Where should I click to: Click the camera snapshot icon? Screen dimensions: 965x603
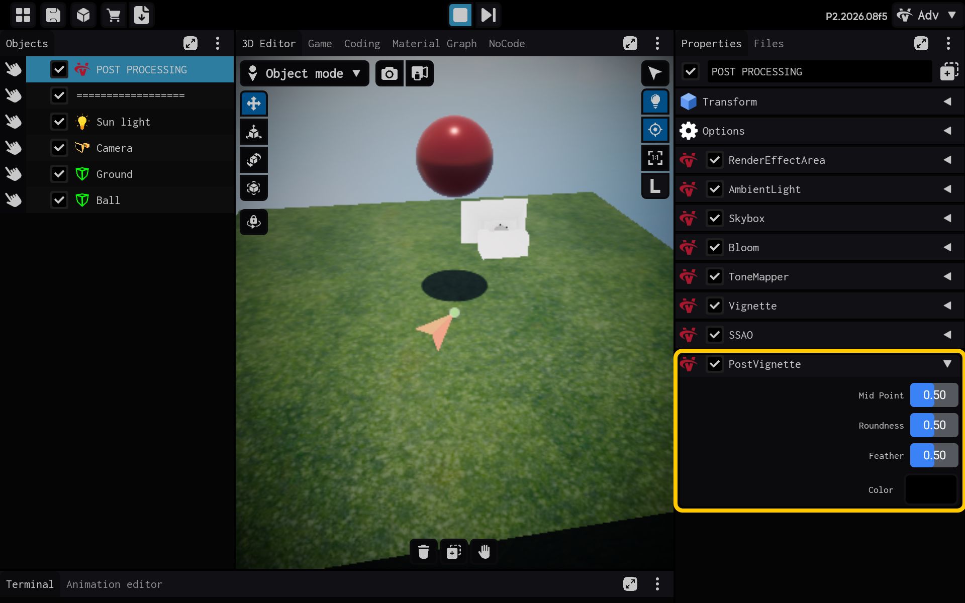(390, 74)
